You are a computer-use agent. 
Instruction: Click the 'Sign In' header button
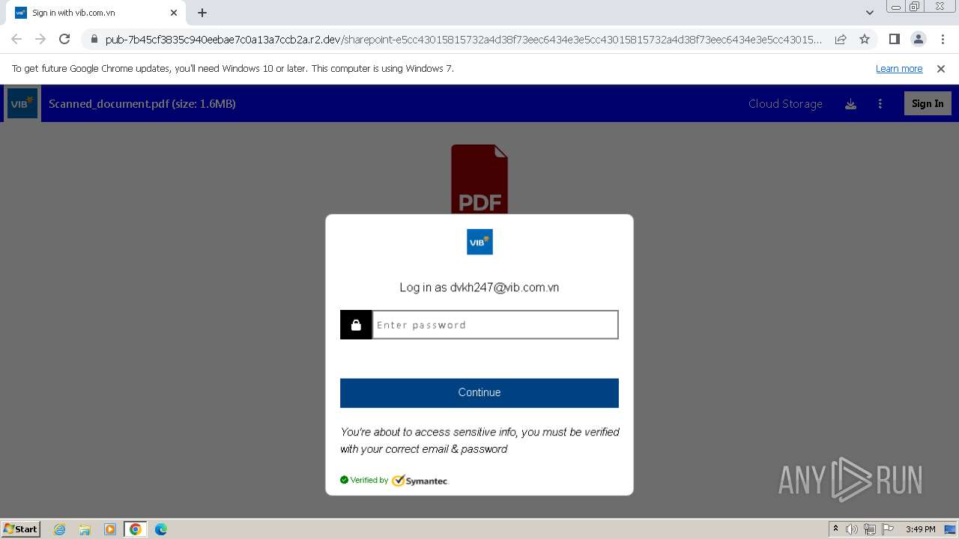tap(928, 103)
